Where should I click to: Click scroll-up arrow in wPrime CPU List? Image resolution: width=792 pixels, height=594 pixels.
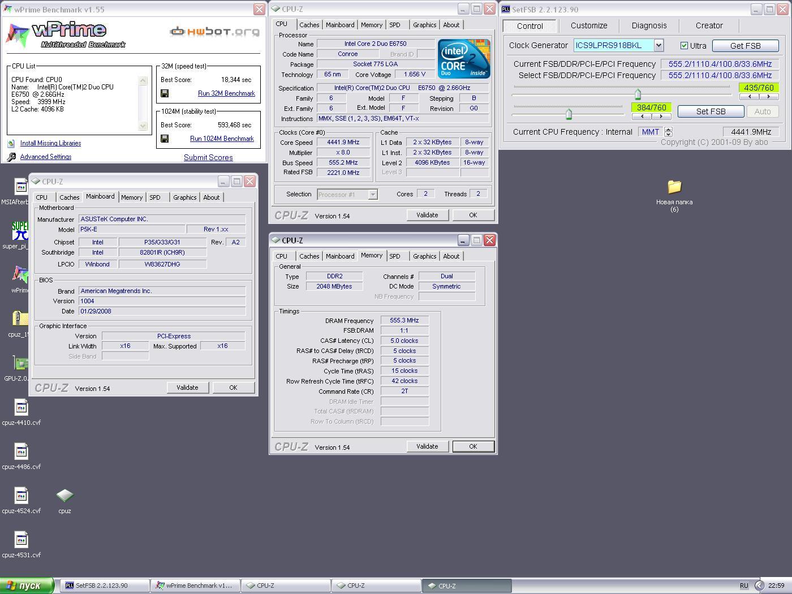143,80
